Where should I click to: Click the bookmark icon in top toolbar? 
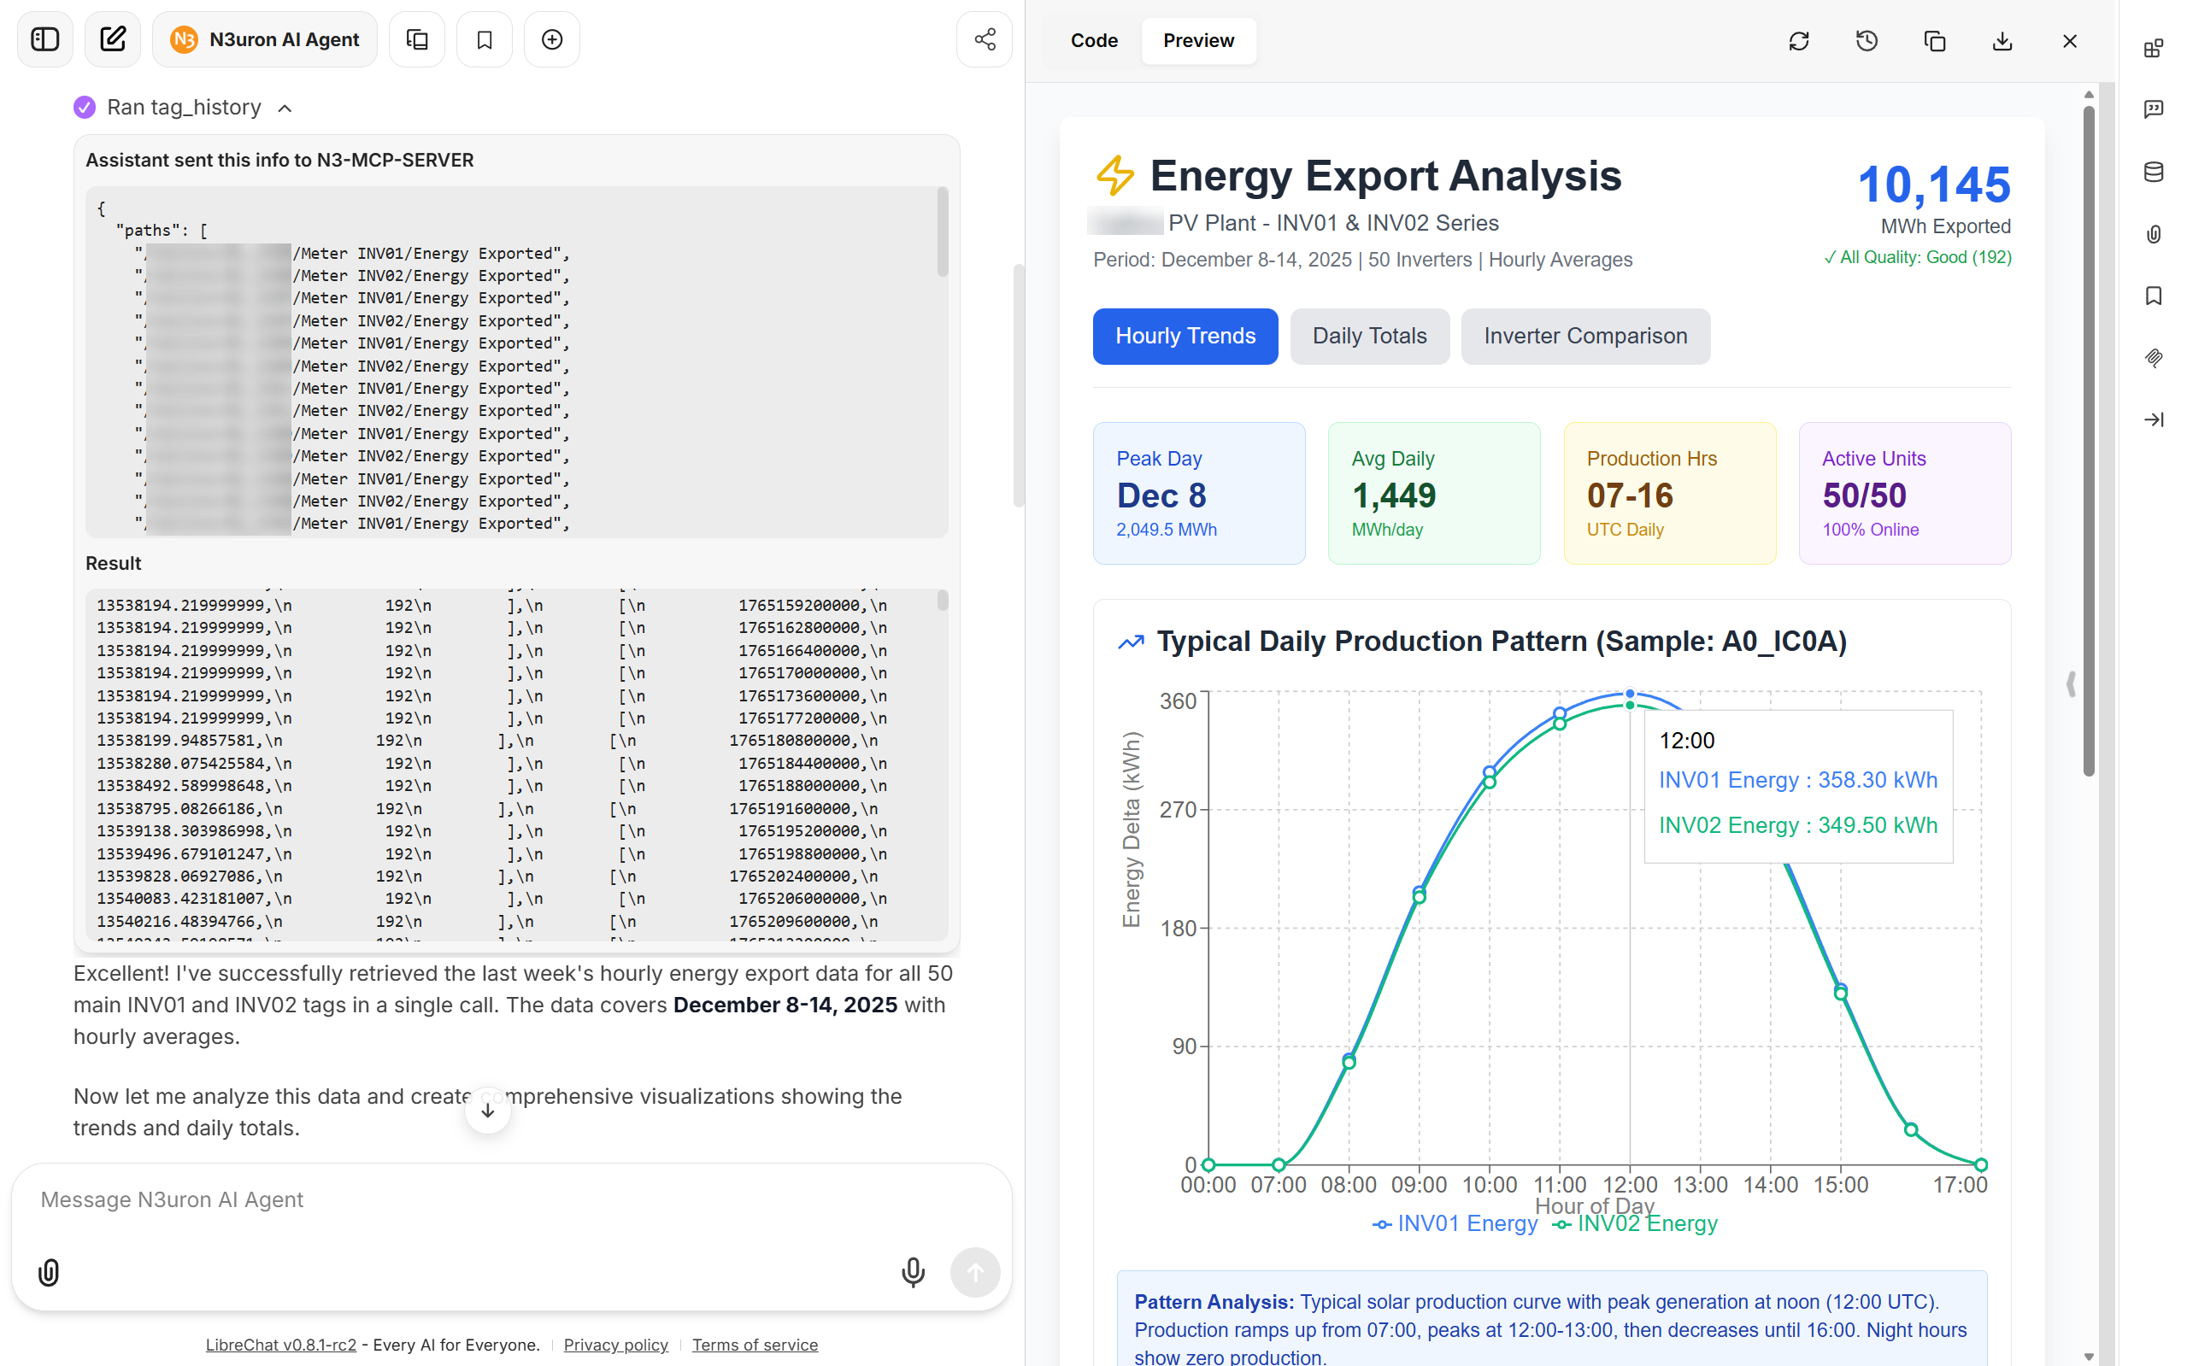click(485, 40)
